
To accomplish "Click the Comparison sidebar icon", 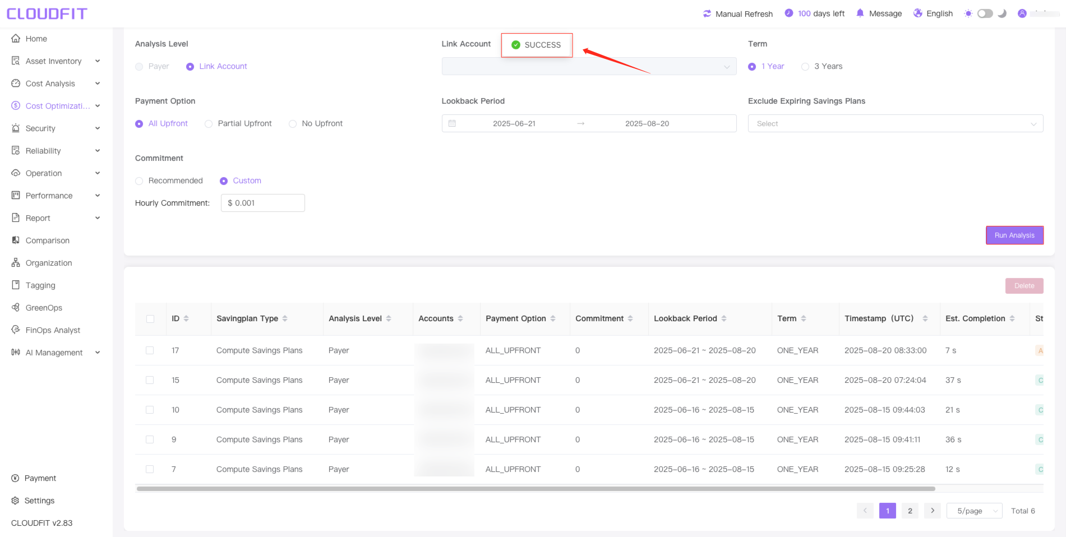I will coord(16,240).
